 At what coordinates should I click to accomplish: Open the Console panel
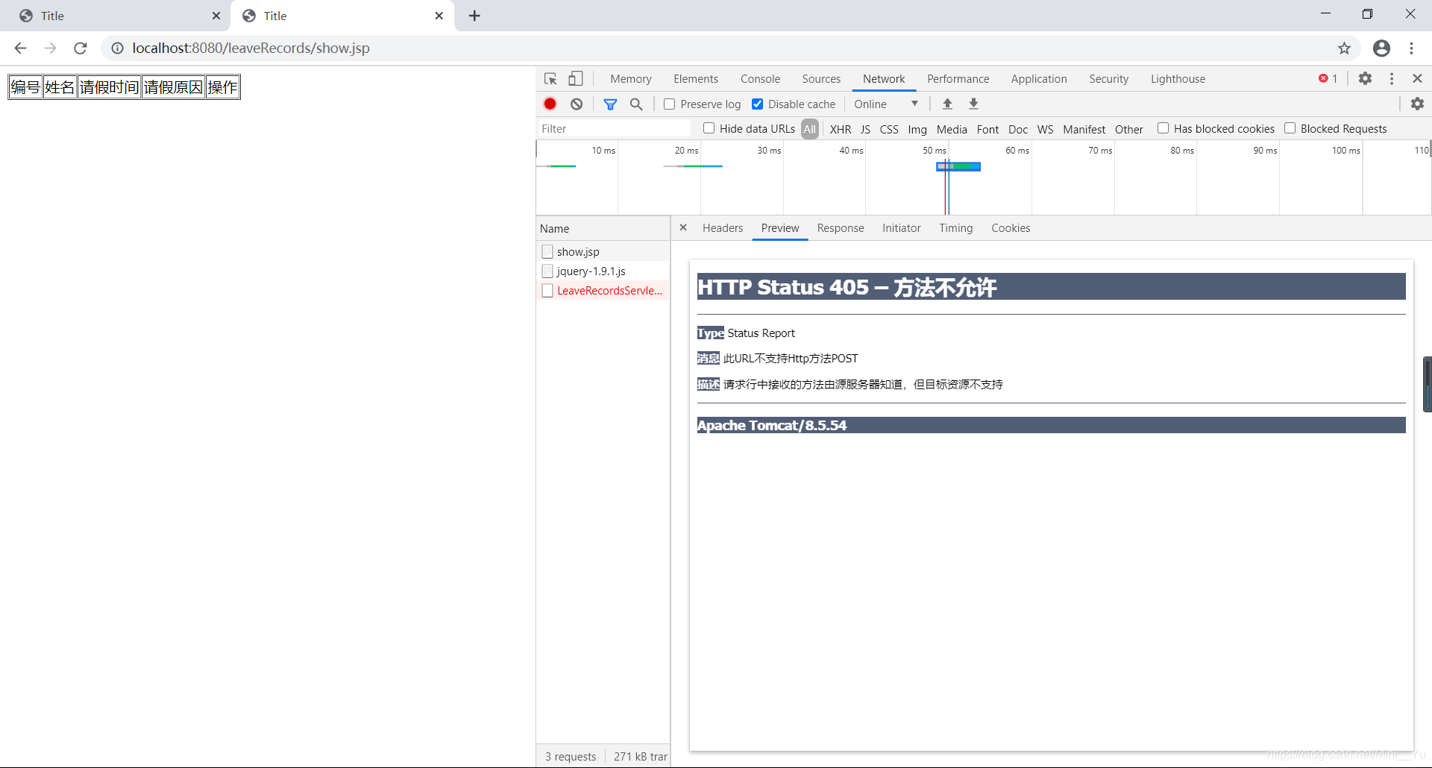[760, 78]
